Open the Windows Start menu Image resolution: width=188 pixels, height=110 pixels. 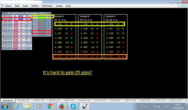pos(5,106)
